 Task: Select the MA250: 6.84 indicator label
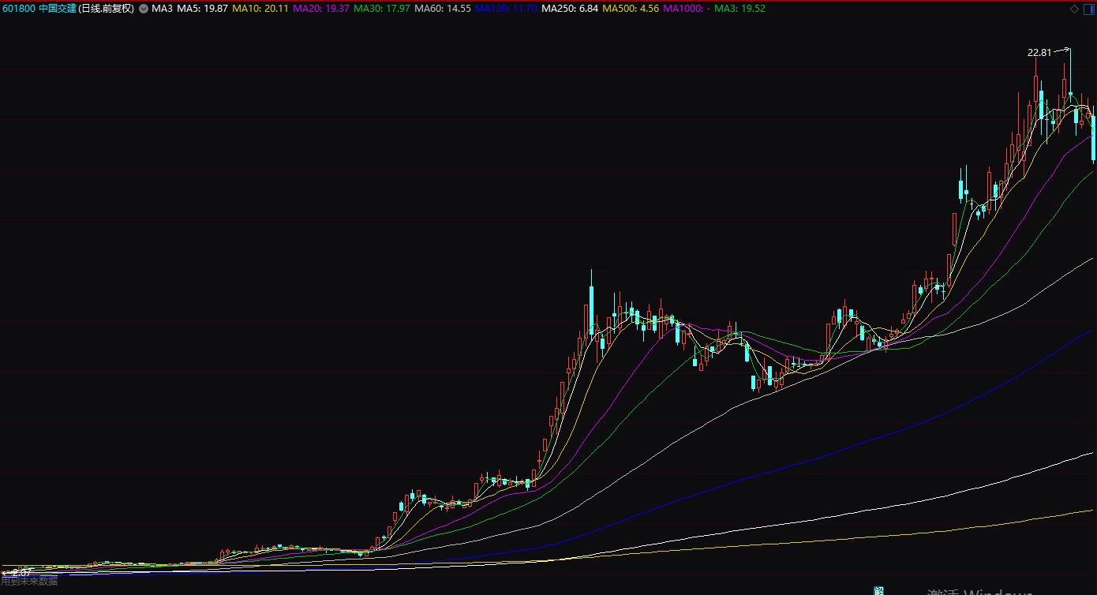[570, 9]
